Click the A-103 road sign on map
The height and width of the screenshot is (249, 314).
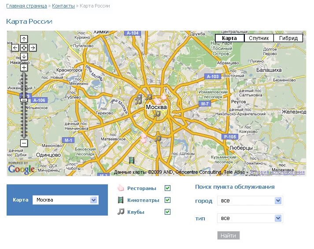(213, 77)
